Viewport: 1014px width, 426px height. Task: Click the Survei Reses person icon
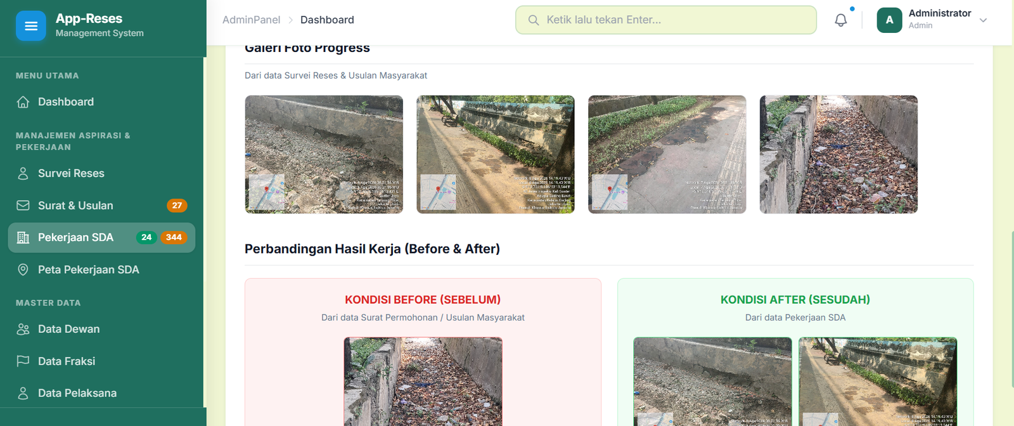click(x=23, y=174)
